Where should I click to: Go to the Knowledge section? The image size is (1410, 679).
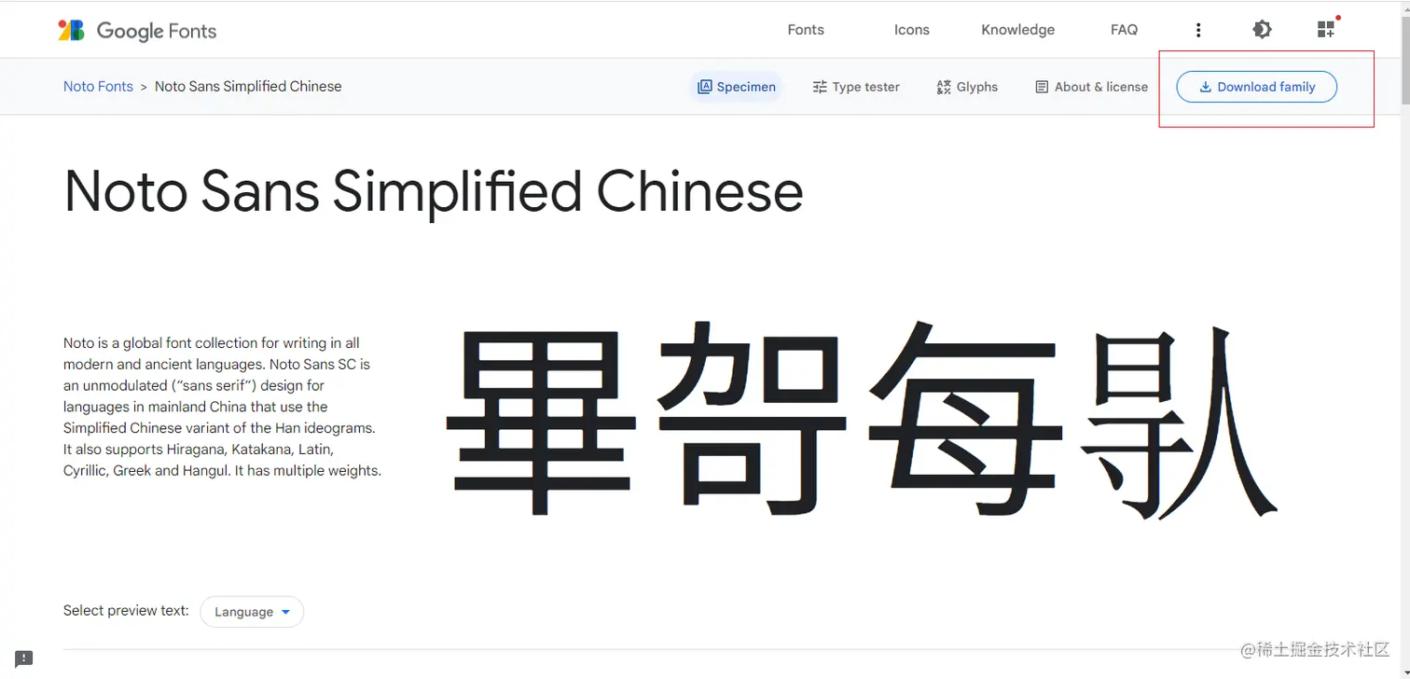1017,30
